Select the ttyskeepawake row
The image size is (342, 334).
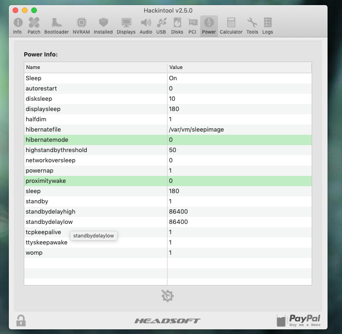tap(168, 242)
